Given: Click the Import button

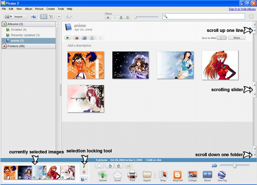Looking at the screenshot, I should click(x=15, y=17).
